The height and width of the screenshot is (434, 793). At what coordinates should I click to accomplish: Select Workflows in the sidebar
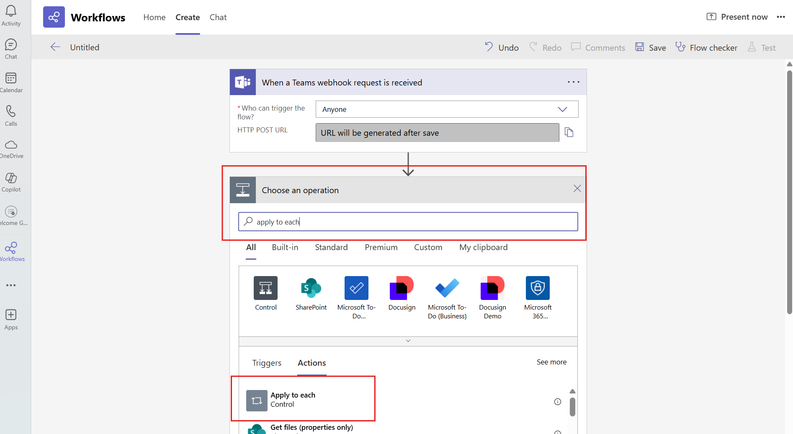tap(11, 252)
